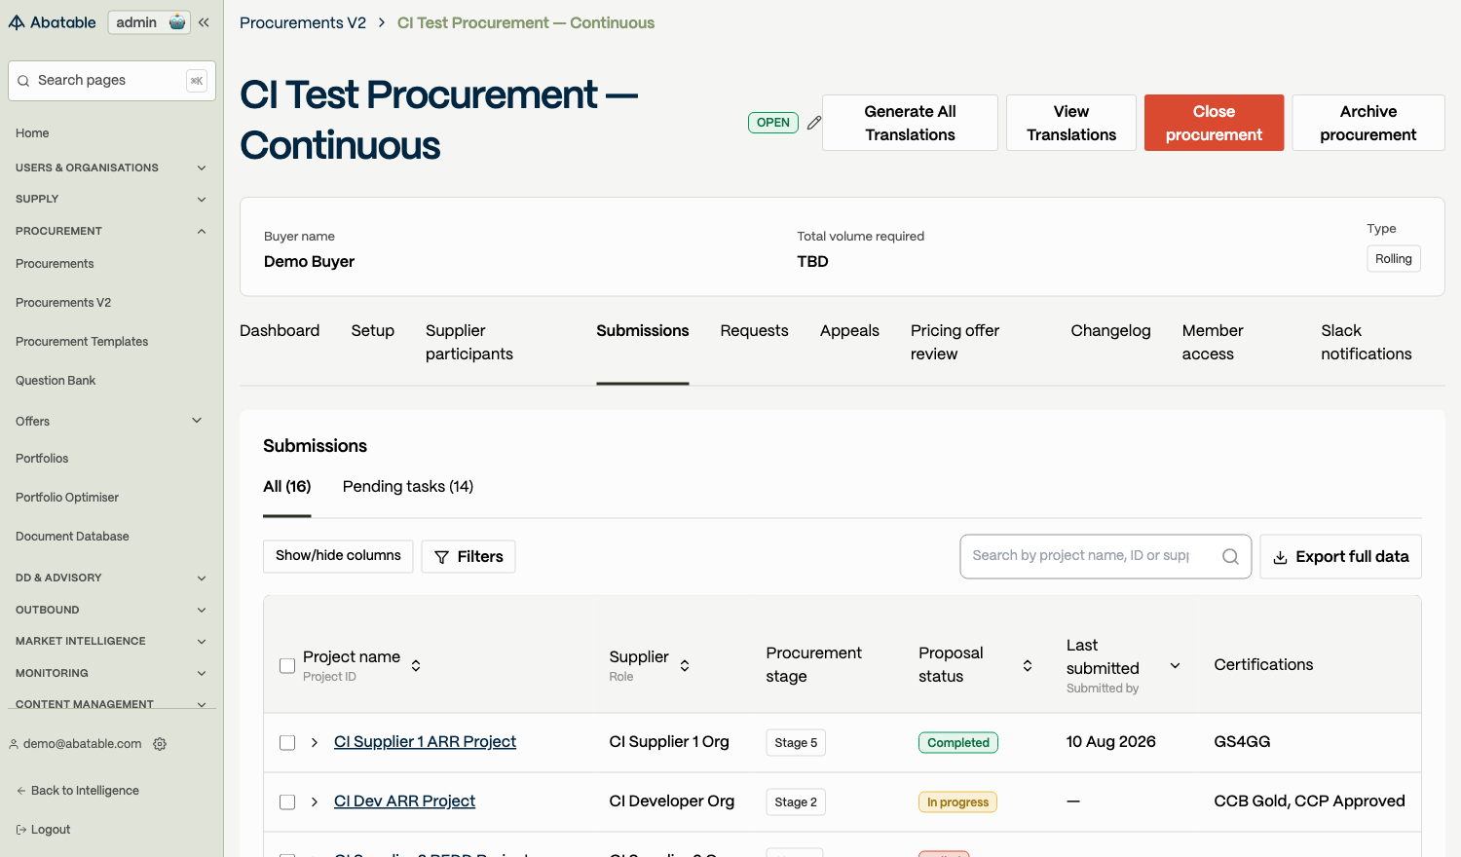Open Question Bank in sidebar
This screenshot has width=1461, height=857.
56,381
